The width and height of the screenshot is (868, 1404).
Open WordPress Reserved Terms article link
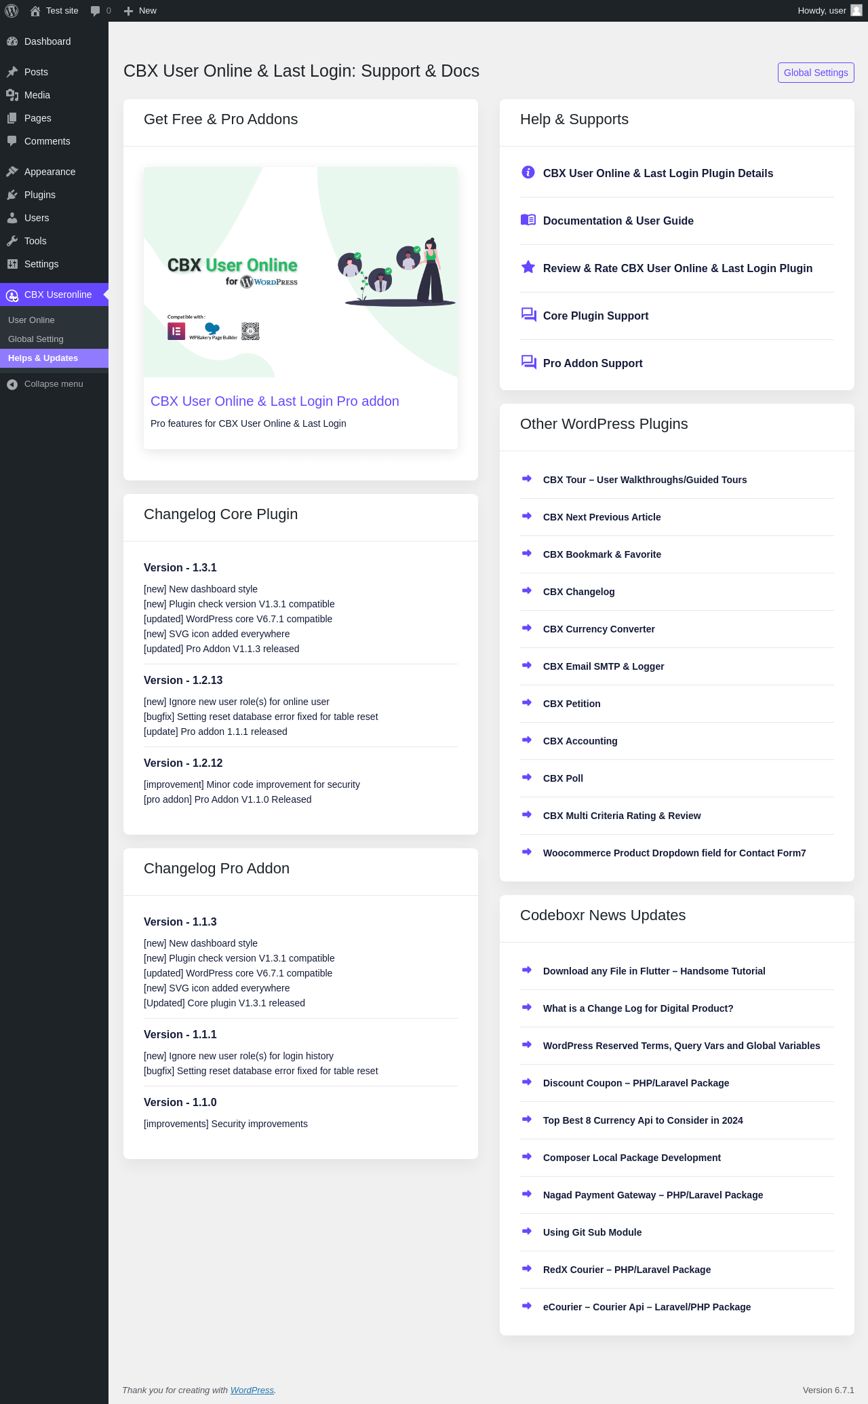(682, 1046)
